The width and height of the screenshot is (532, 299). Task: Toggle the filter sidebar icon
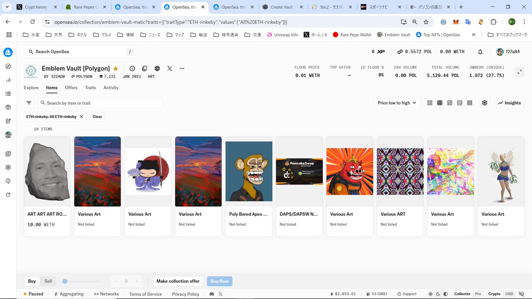(x=29, y=103)
